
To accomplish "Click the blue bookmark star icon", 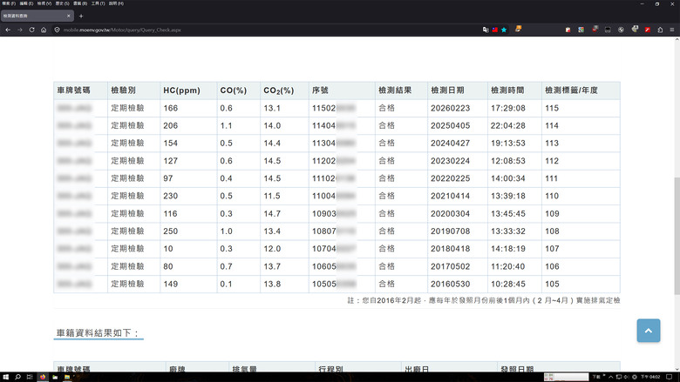I will point(504,30).
